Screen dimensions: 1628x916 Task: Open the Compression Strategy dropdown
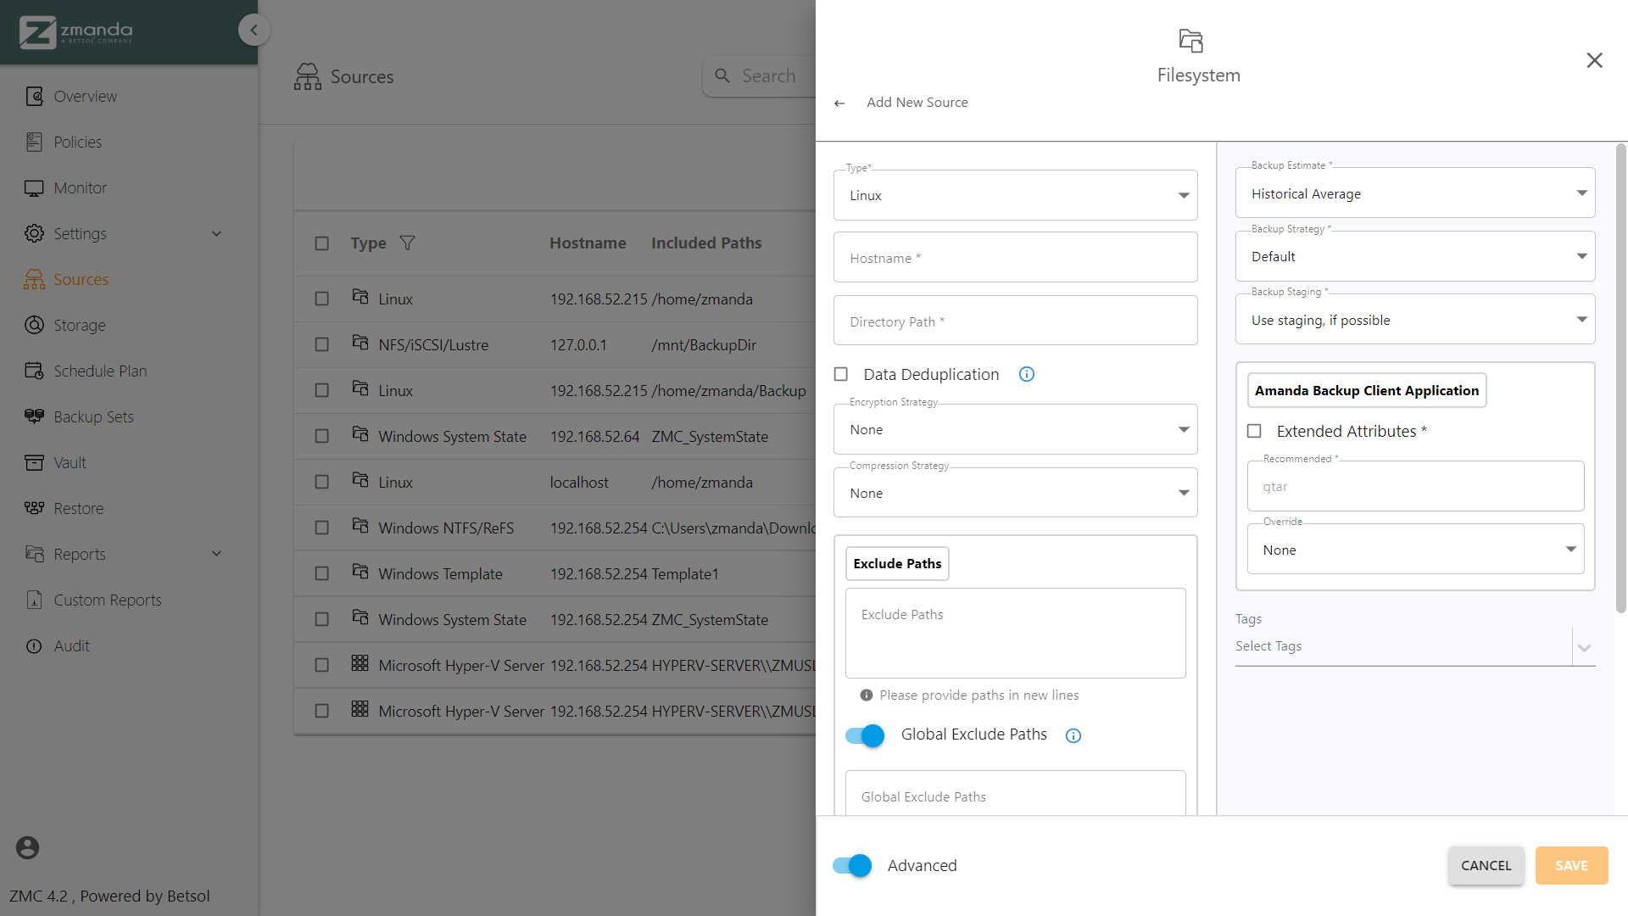[1015, 493]
